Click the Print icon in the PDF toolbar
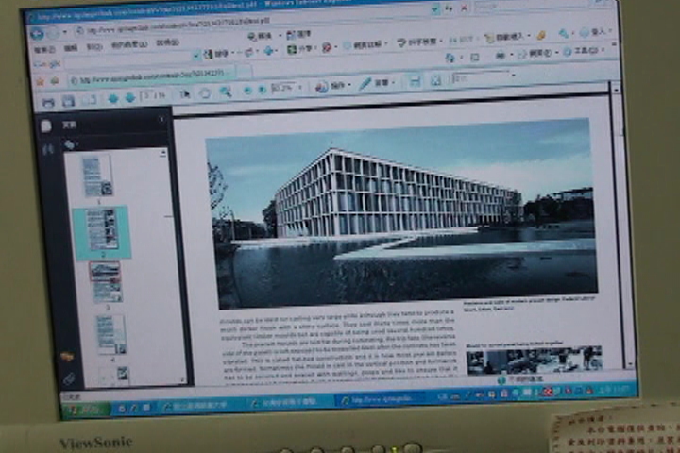The height and width of the screenshot is (453, 680). (48, 103)
